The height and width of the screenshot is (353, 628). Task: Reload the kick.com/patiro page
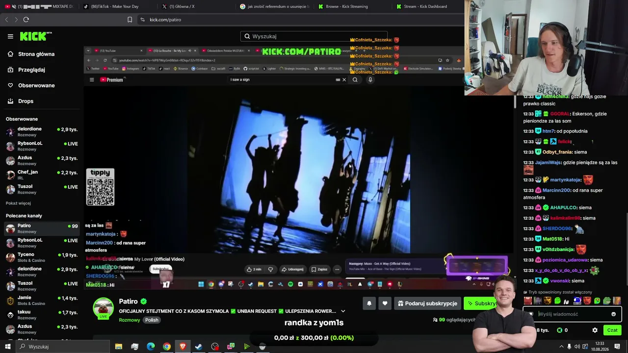click(26, 20)
